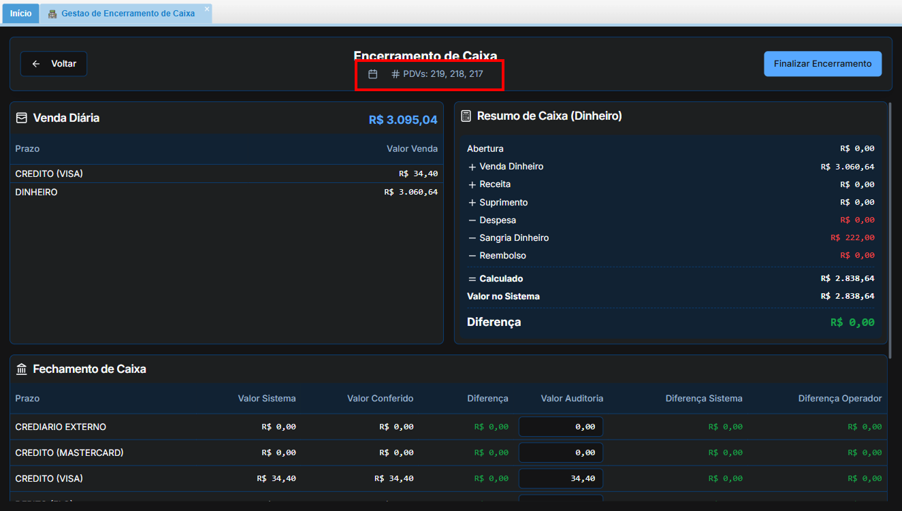Image resolution: width=902 pixels, height=511 pixels.
Task: Click the calculator icon beside Resumo de Caixa
Action: [x=466, y=116]
